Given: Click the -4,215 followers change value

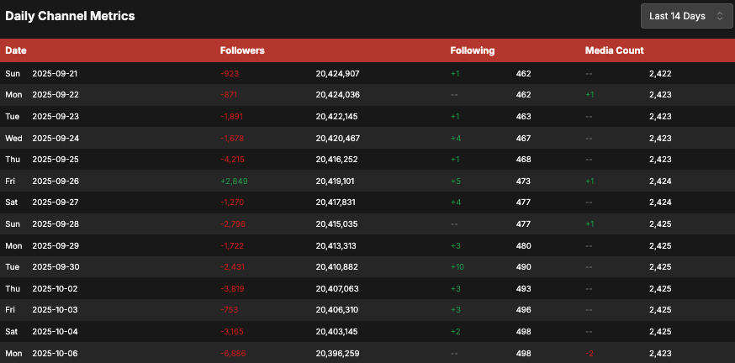Looking at the screenshot, I should click(235, 160).
